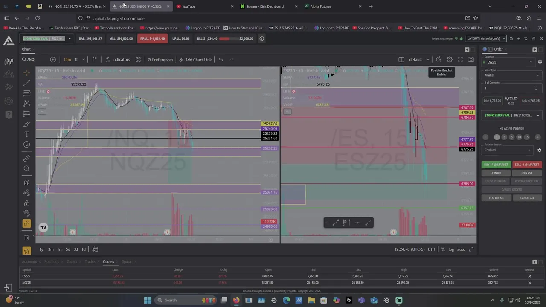
Task: Open go-to-date calendar icon
Action: (95, 249)
